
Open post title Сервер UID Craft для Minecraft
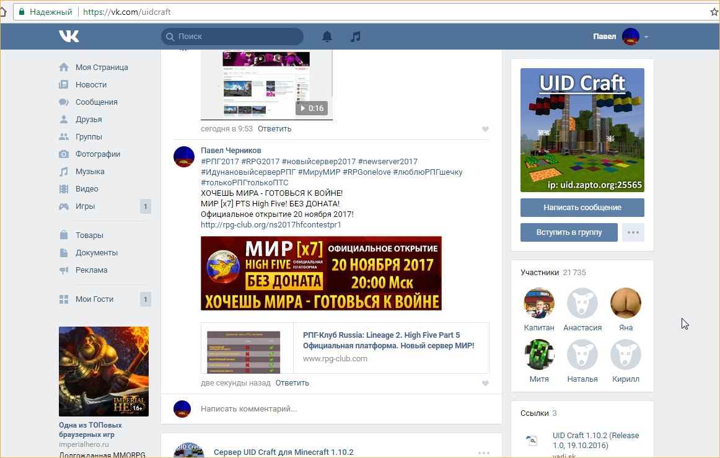(283, 452)
